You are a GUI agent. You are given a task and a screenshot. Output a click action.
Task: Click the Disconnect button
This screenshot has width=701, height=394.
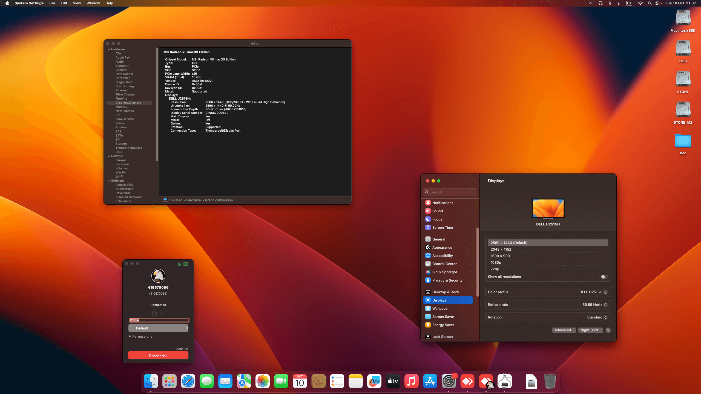pyautogui.click(x=158, y=355)
